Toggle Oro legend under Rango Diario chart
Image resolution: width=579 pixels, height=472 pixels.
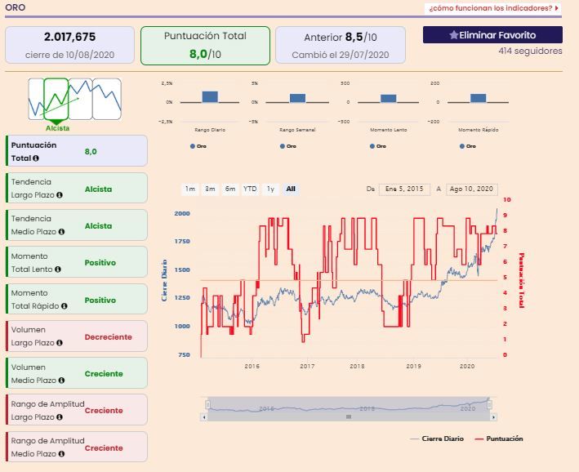point(198,146)
